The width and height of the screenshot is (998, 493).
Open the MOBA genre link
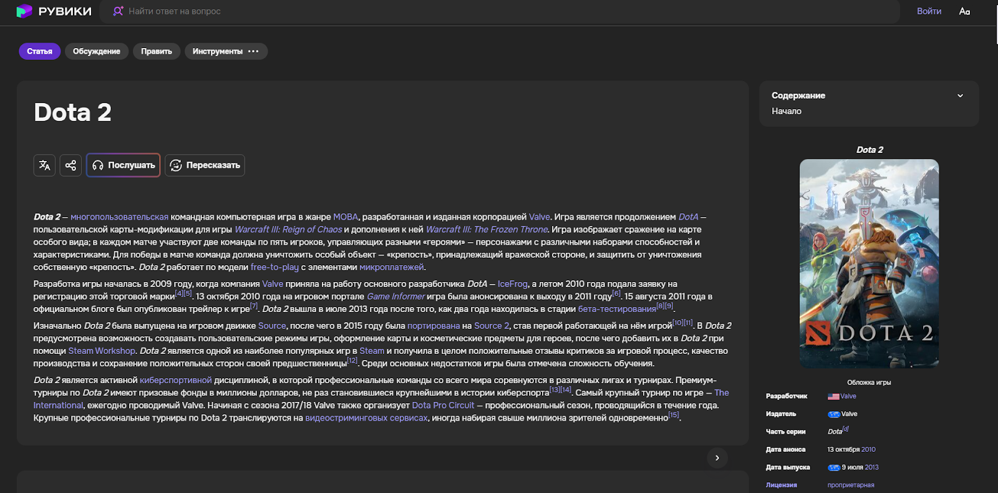pos(346,217)
